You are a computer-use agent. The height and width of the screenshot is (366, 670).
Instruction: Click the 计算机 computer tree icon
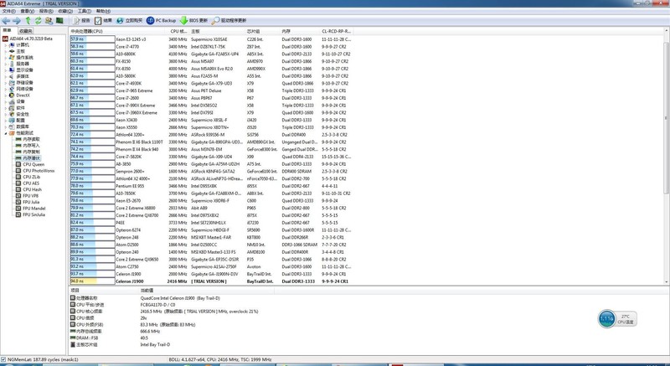pyautogui.click(x=12, y=45)
